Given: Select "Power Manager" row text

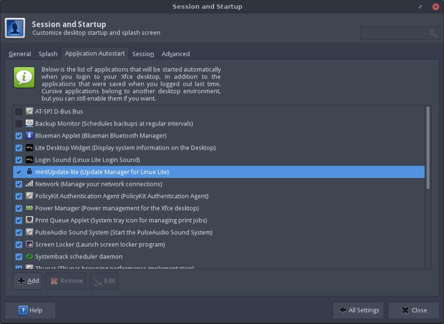Looking at the screenshot, I should 117,208.
